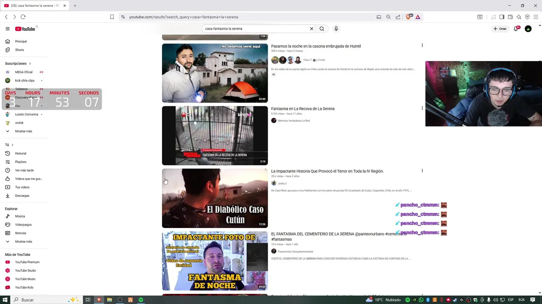Screen dimensions: 542x304
Task: Open options for La Recova video
Action: (422, 108)
